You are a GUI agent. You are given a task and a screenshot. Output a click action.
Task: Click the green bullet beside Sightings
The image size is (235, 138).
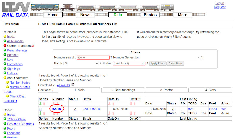click(x=5, y=69)
